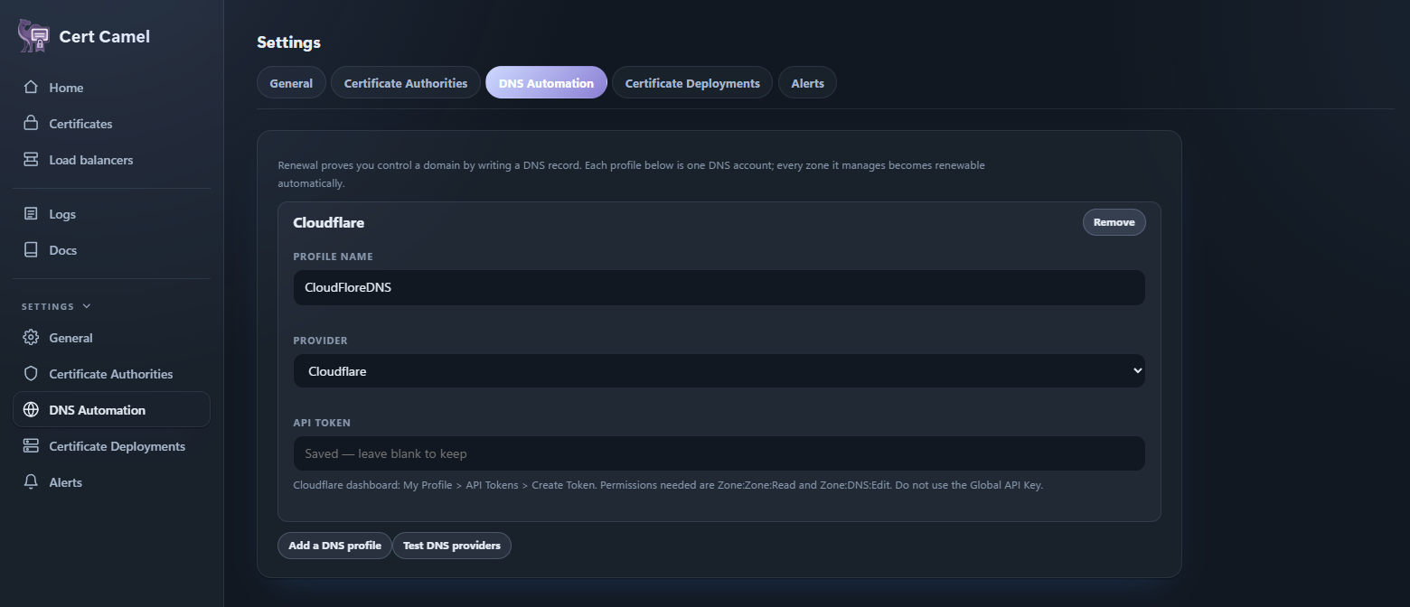Click the Add a DNS profile button
Image resolution: width=1410 pixels, height=607 pixels.
[x=334, y=546]
